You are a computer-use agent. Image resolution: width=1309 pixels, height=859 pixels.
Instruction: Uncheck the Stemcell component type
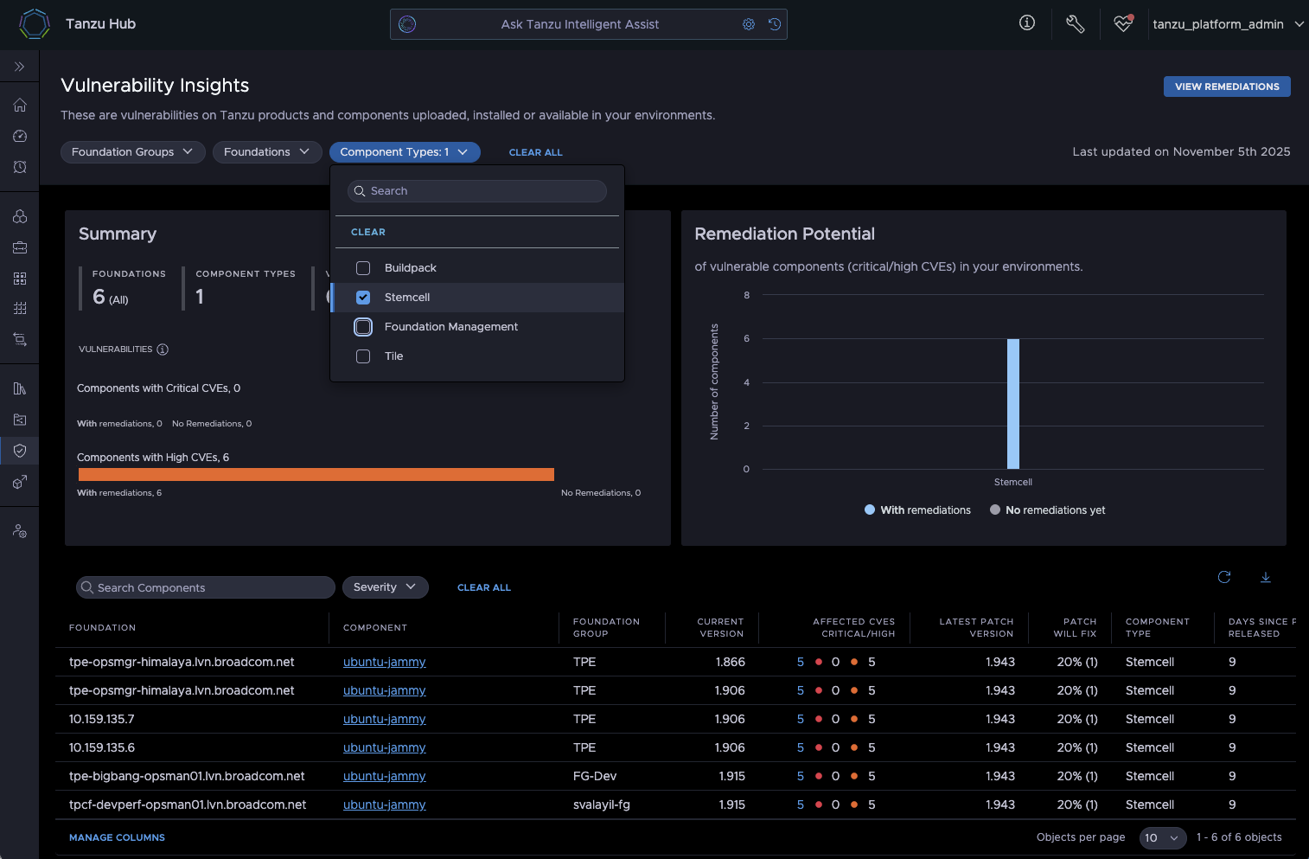[362, 297]
